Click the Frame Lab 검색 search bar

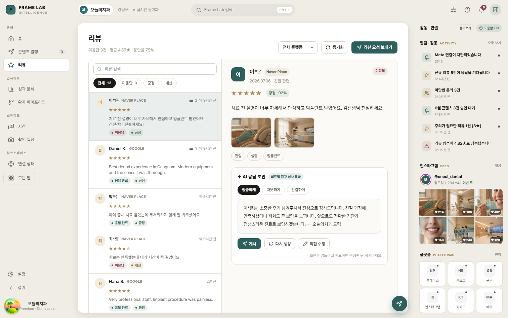pyautogui.click(x=243, y=10)
